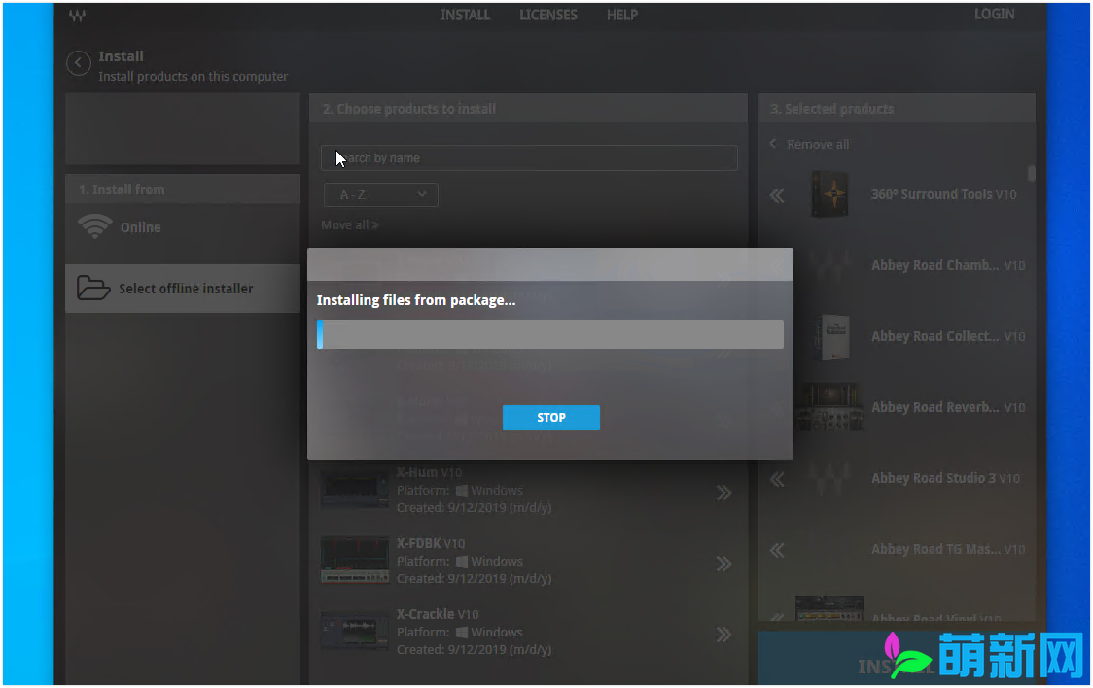Click the X-Crackle product thumbnail
This screenshot has width=1093, height=688.
[355, 631]
